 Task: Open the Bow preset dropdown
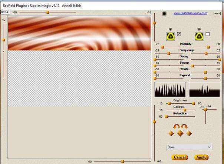(189, 147)
